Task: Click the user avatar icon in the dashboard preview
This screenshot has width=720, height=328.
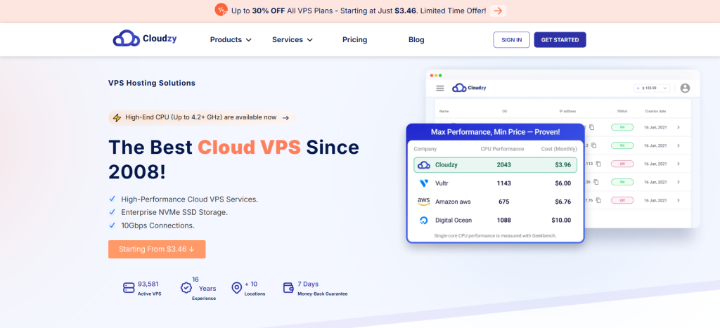Action: 685,88
